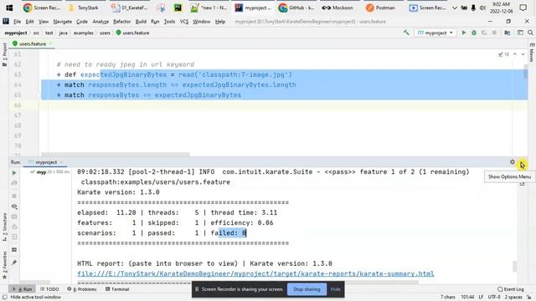
Task: Click the Run panel icon below the camera
Action: 14,227
